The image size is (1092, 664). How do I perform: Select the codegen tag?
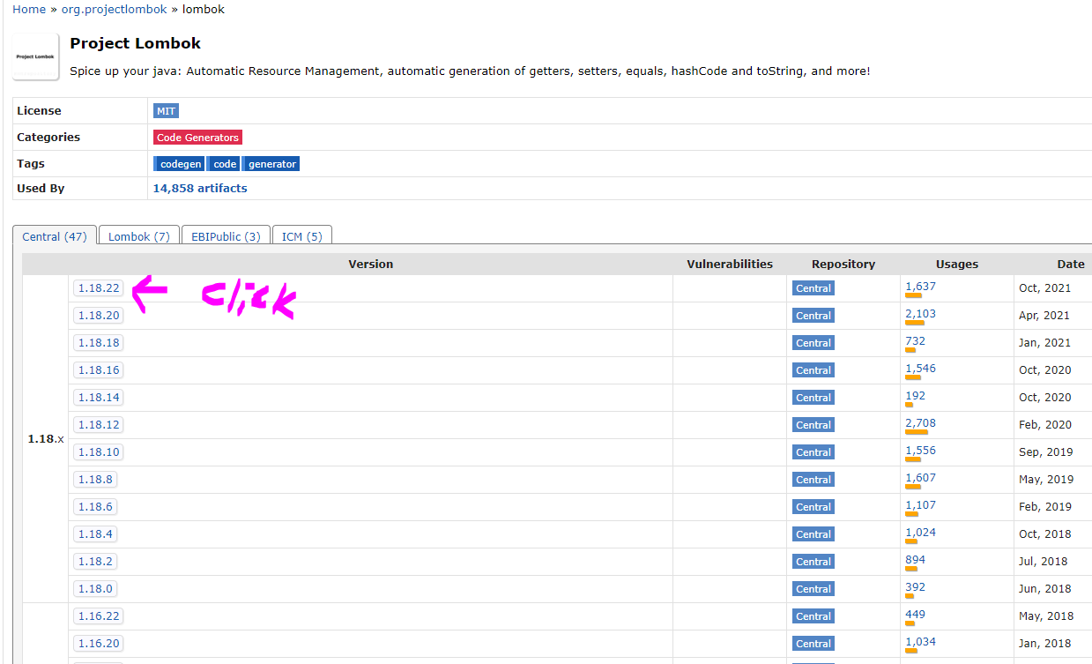coord(180,164)
